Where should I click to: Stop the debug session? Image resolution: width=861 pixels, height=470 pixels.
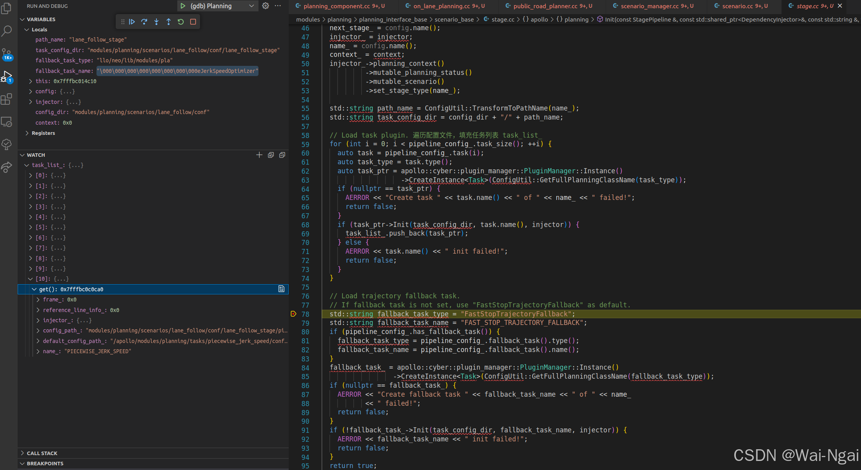pyautogui.click(x=193, y=22)
